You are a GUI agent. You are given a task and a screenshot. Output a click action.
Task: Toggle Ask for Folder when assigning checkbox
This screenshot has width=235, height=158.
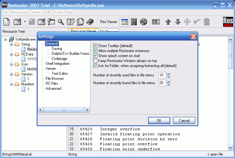click(95, 66)
